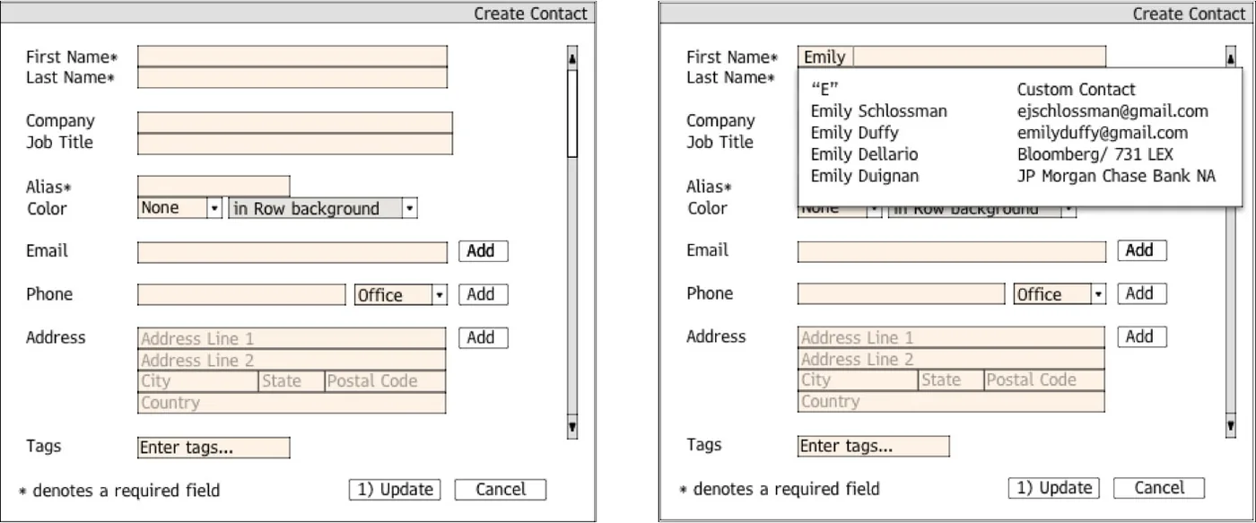Image resolution: width=1256 pixels, height=523 pixels.
Task: Click Address Line 2 field, right dialog
Action: (x=952, y=359)
